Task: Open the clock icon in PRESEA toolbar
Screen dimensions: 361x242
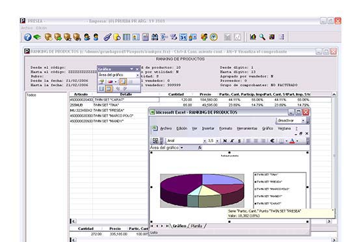Action: 213,37
